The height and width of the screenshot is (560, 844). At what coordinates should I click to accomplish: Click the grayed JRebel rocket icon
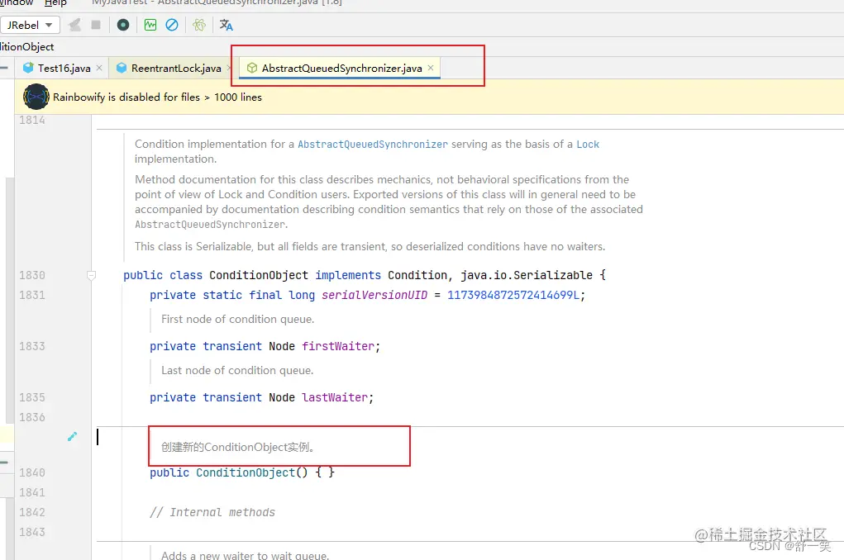click(75, 25)
